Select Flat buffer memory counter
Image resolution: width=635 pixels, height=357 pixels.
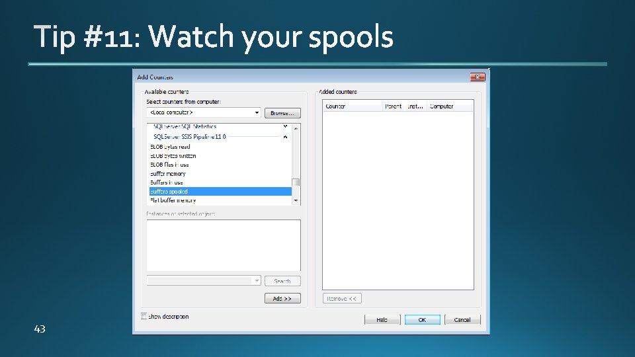220,200
